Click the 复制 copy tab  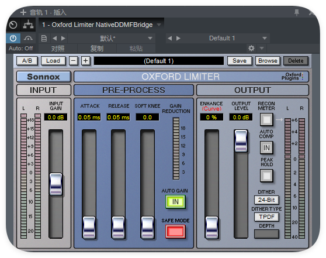click(97, 49)
